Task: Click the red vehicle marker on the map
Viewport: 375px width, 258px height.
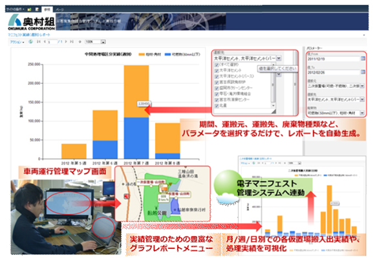Action: coord(127,196)
